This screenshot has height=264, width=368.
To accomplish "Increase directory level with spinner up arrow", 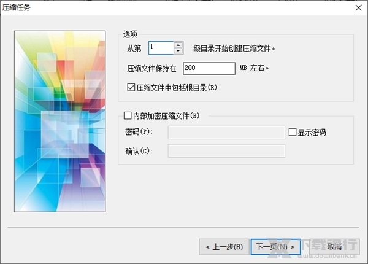I will point(178,45).
